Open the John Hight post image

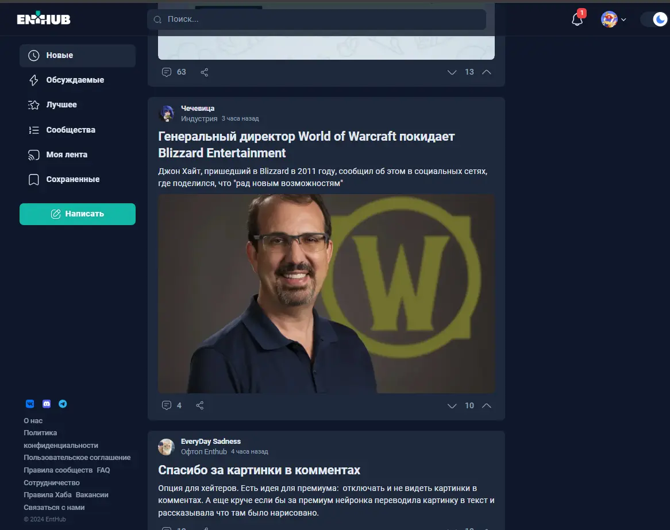coord(326,294)
